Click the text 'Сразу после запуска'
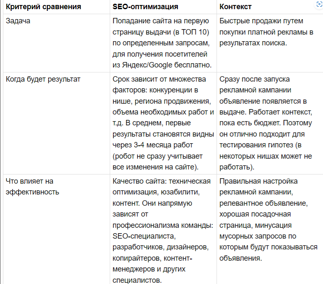Image resolution: width=323 pixels, height=284 pixels. (x=254, y=79)
